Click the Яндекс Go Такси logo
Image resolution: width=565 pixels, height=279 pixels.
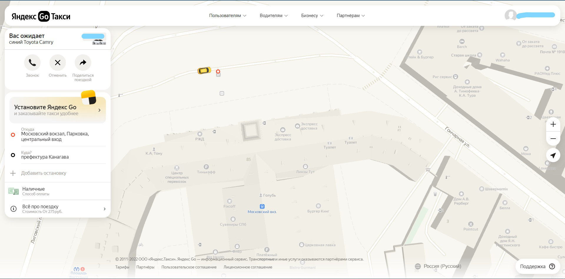[41, 16]
